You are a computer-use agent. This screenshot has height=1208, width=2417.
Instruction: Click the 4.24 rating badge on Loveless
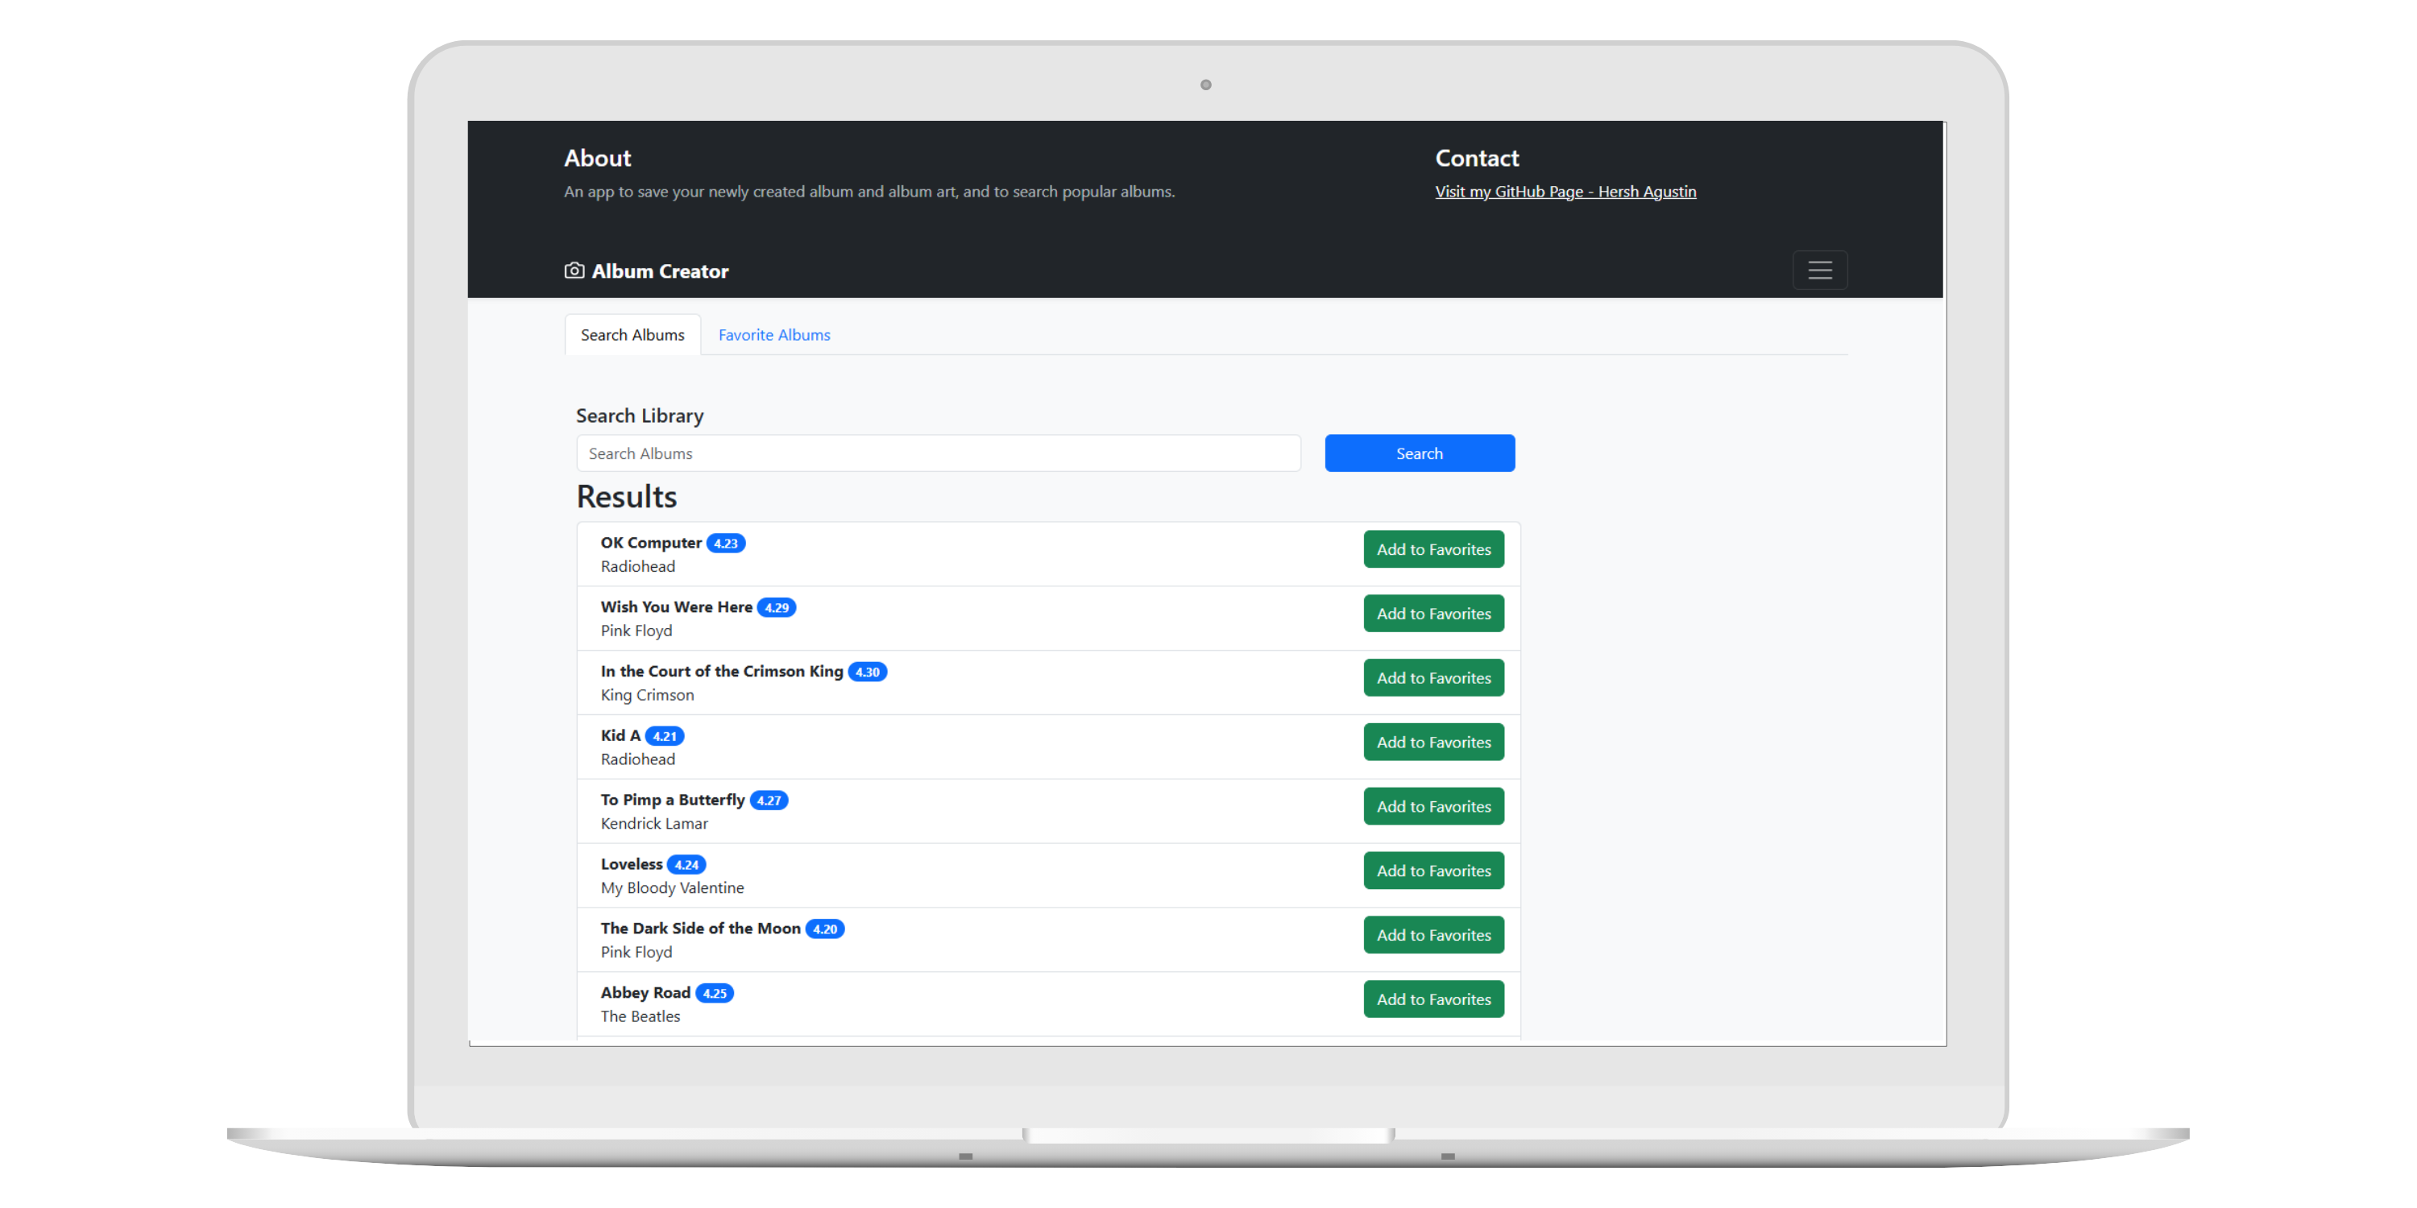tap(686, 865)
